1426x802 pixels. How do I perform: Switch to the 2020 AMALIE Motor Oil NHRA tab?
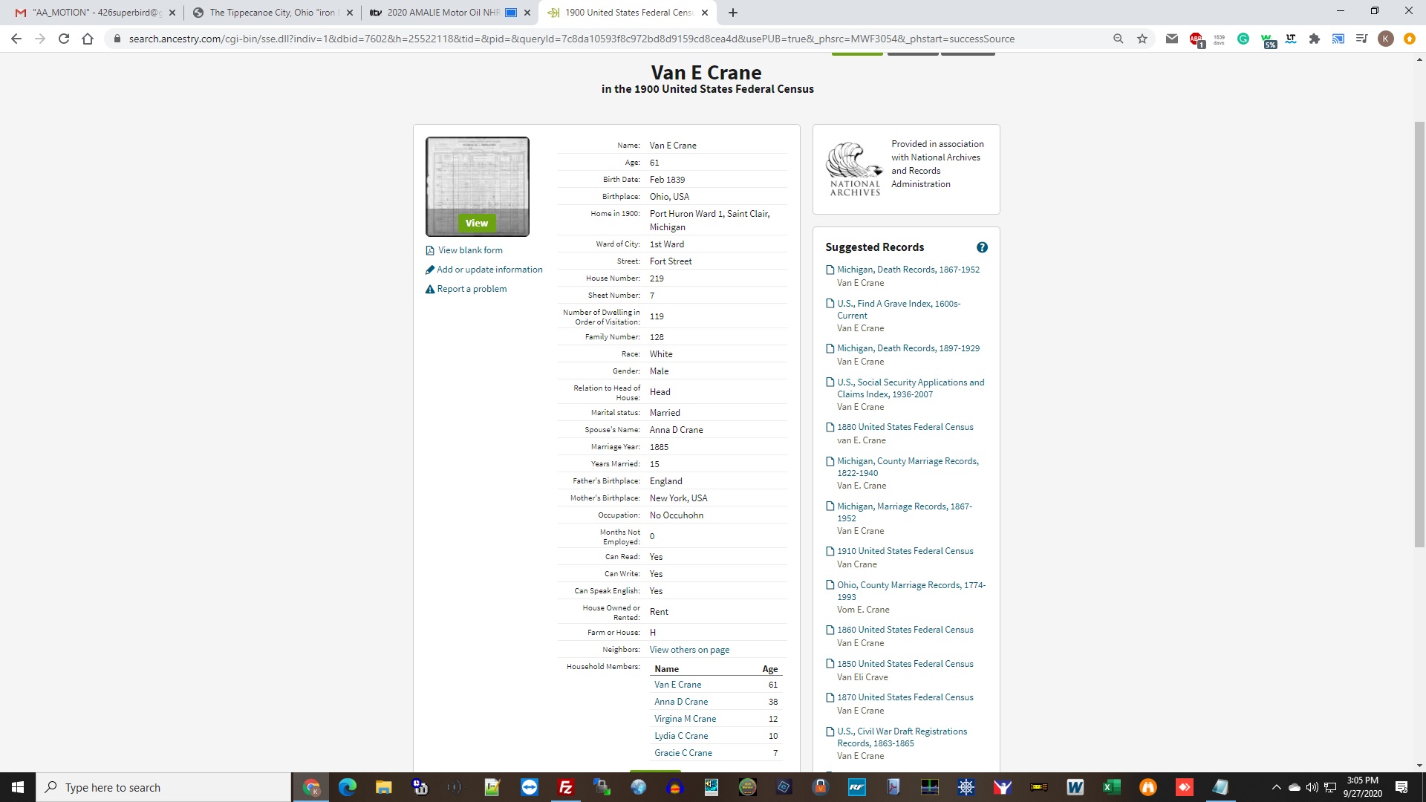tap(450, 13)
